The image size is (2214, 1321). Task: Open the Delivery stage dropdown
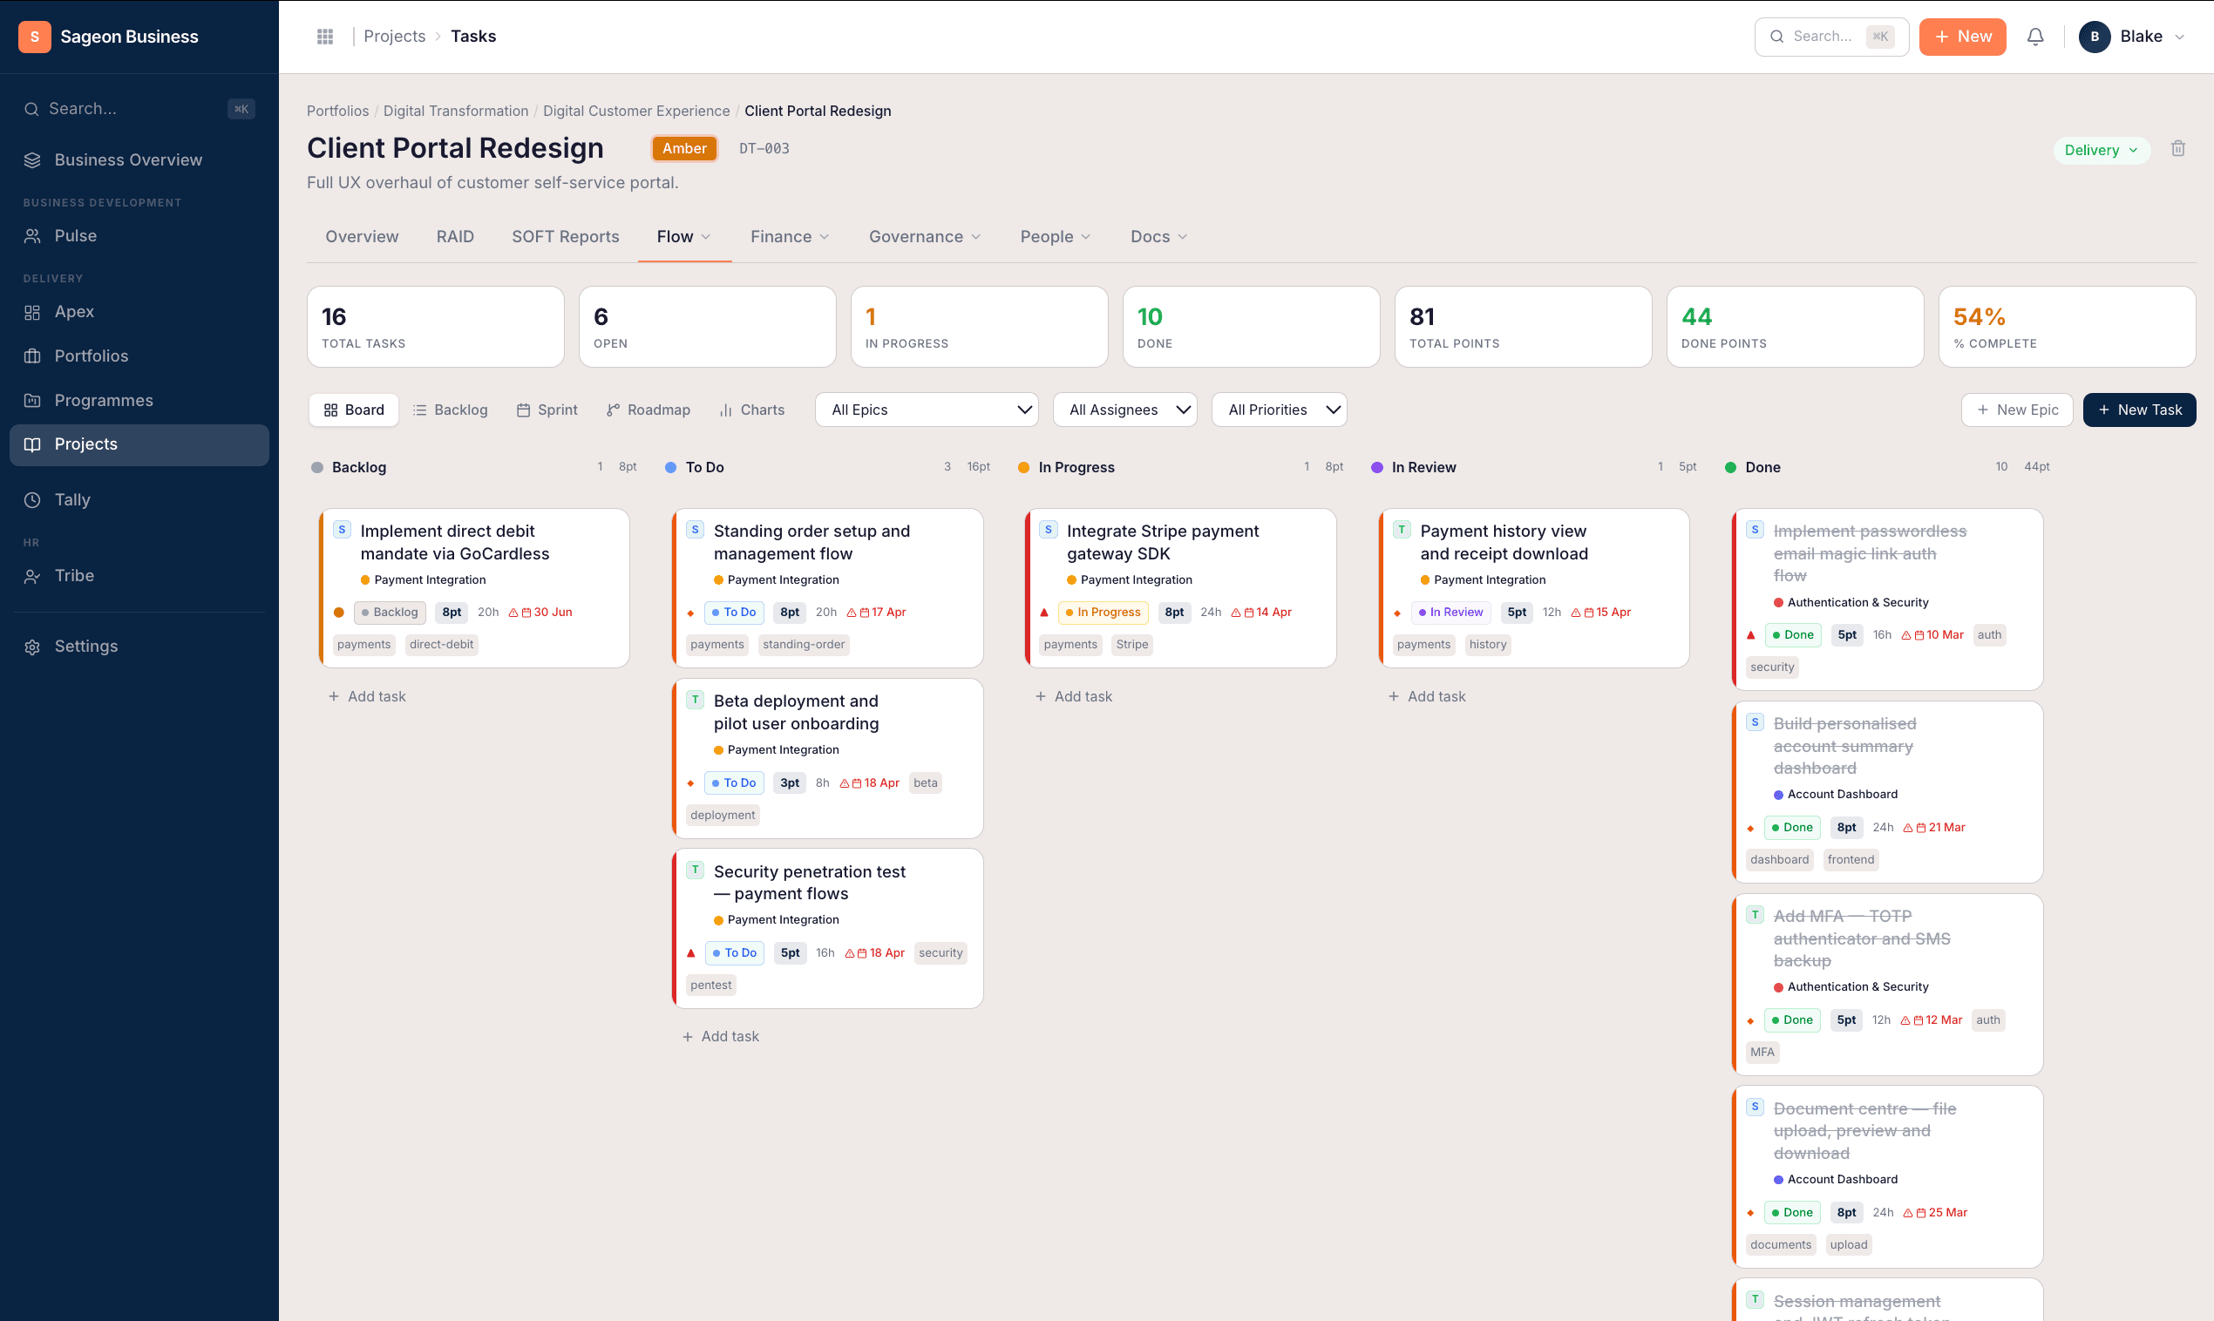[x=2101, y=151]
